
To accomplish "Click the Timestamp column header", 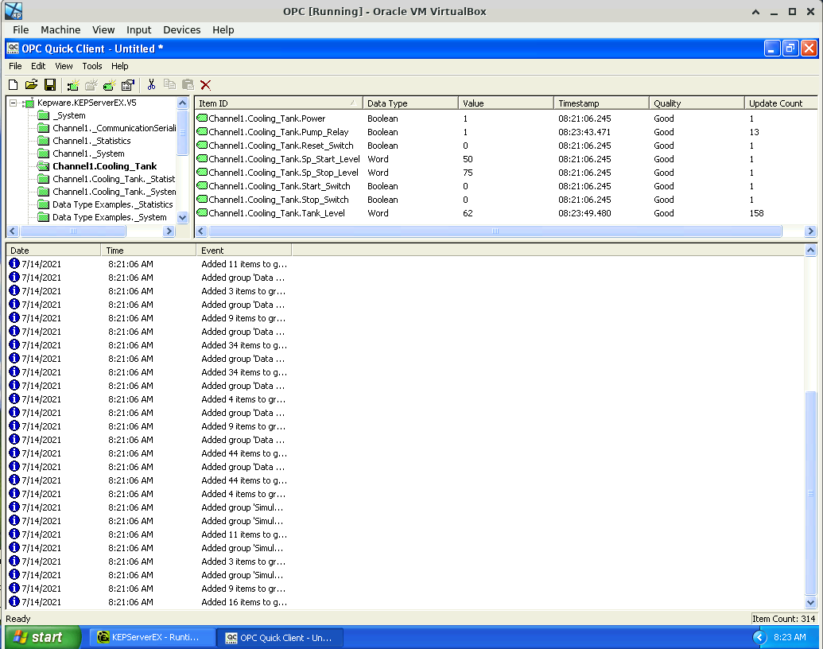I will 600,103.
